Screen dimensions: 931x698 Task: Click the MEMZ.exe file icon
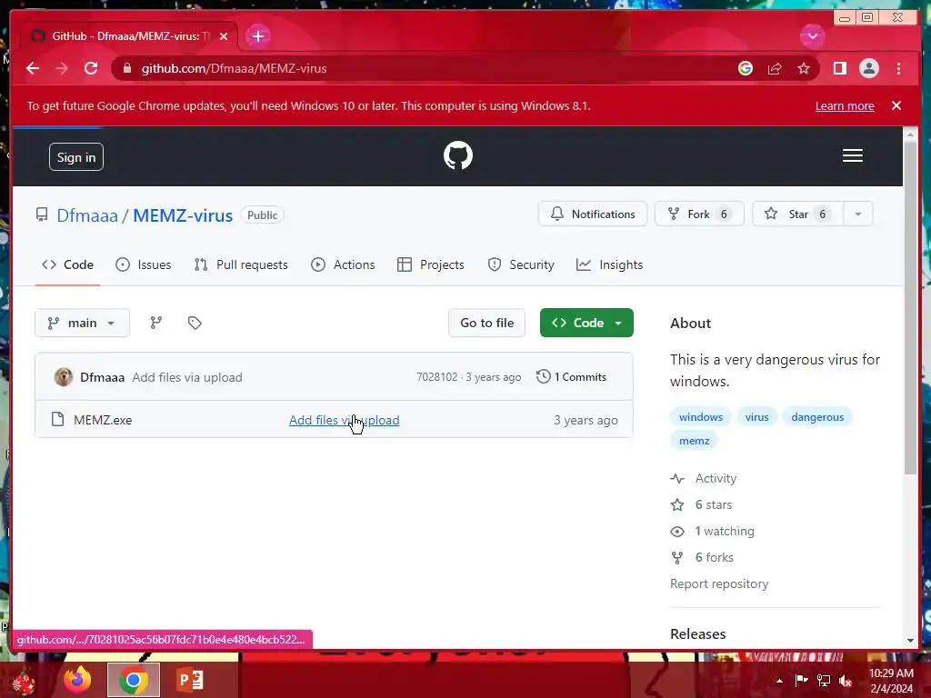pyautogui.click(x=57, y=420)
